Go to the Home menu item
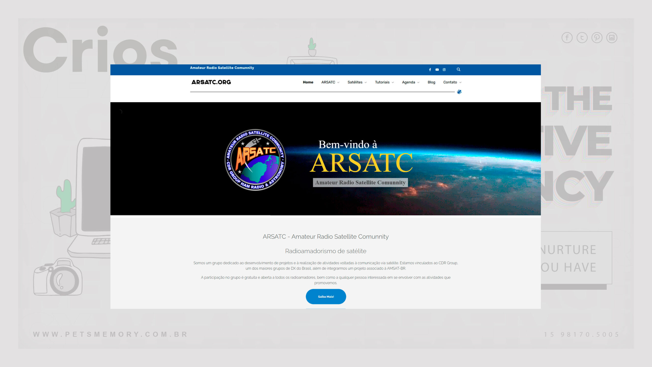 [308, 82]
